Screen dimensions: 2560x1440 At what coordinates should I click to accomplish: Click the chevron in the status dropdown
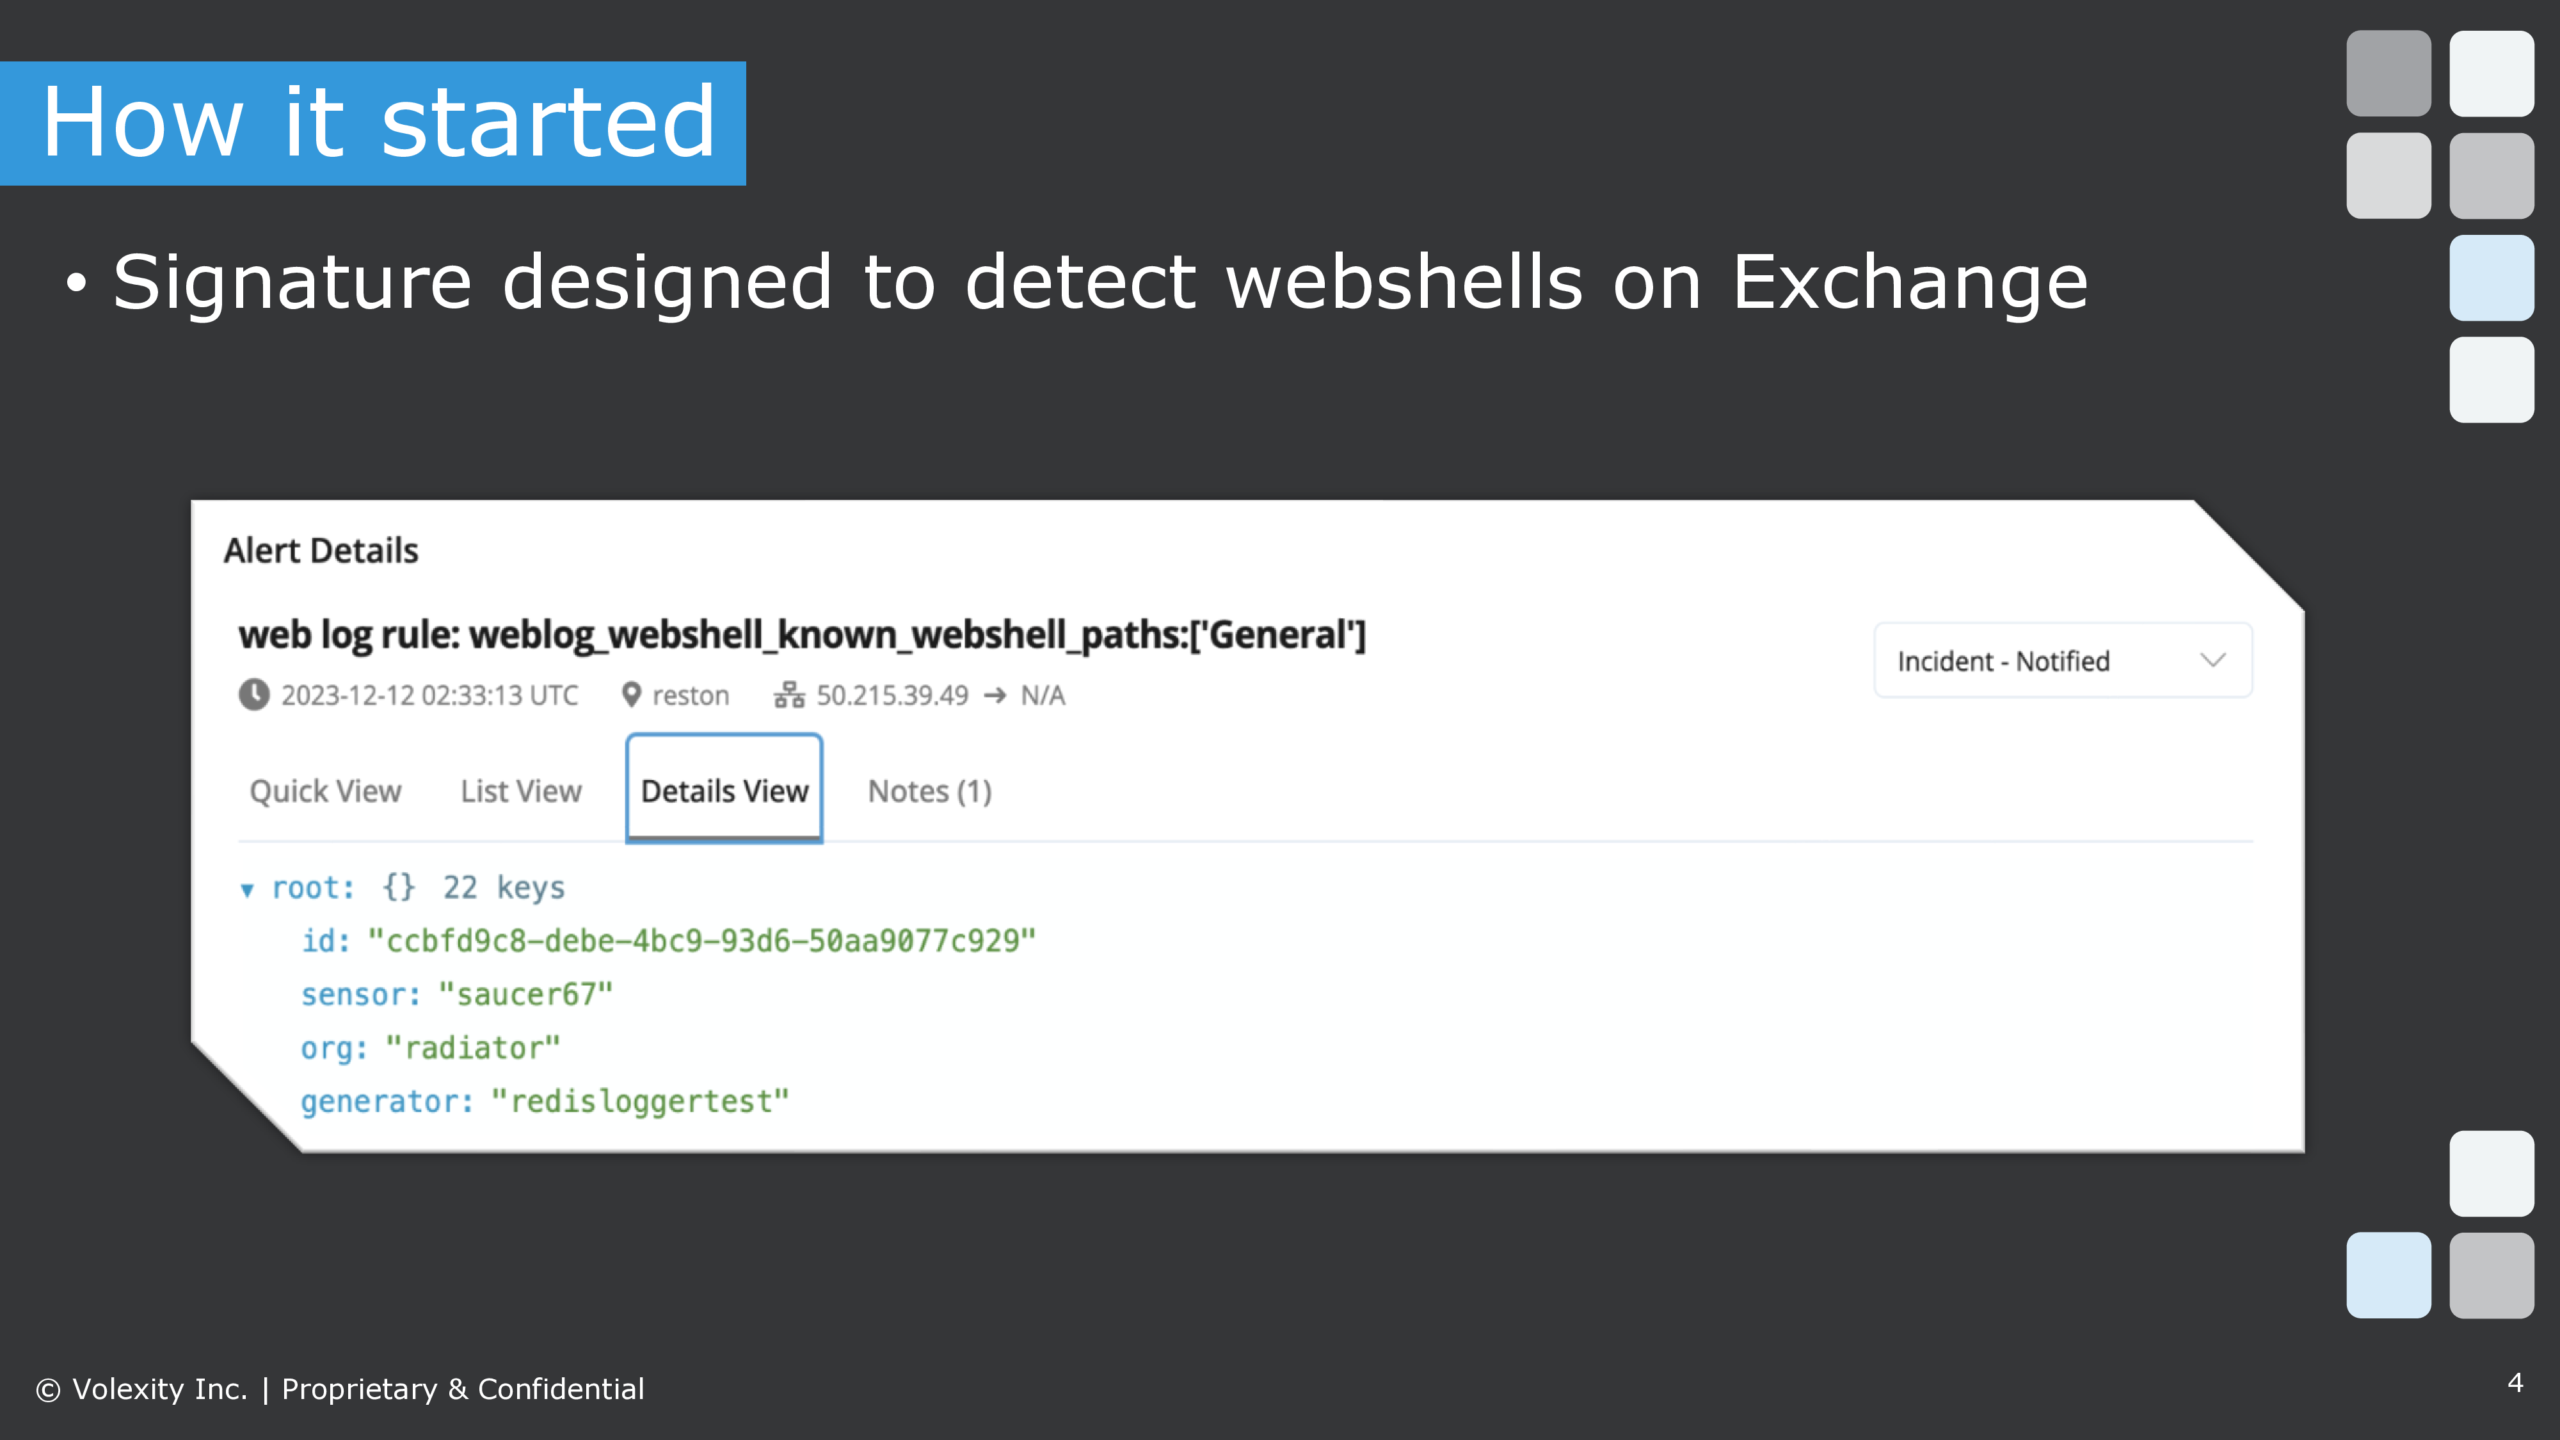2212,661
